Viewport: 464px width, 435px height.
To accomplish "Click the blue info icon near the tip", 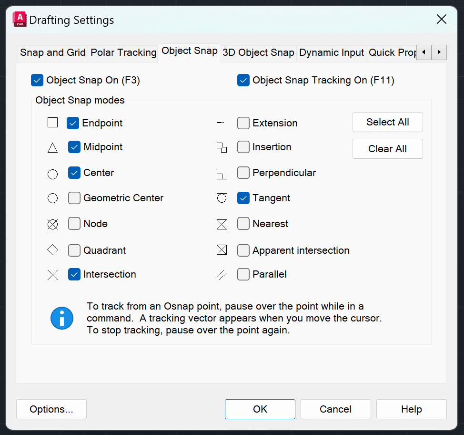I will pyautogui.click(x=62, y=318).
